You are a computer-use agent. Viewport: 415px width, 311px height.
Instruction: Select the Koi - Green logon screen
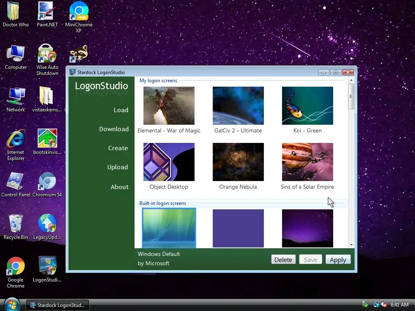coord(308,106)
